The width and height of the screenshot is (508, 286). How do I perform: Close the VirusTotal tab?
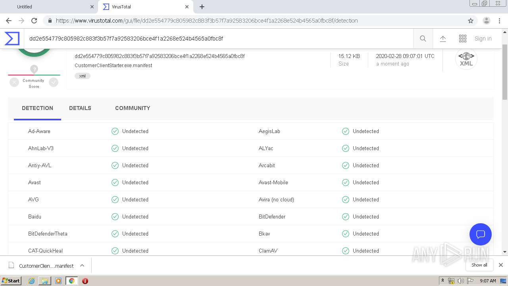[x=187, y=7]
